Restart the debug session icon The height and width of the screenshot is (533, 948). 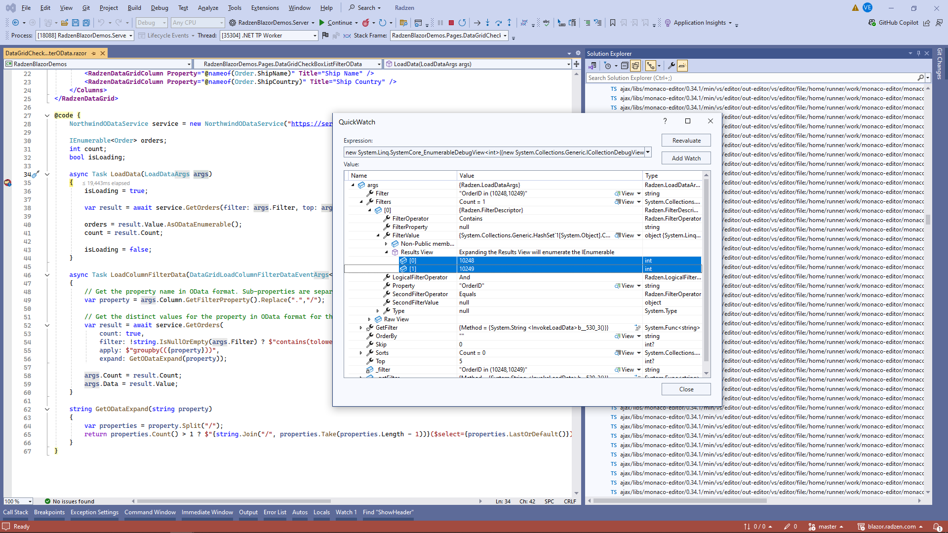(462, 23)
